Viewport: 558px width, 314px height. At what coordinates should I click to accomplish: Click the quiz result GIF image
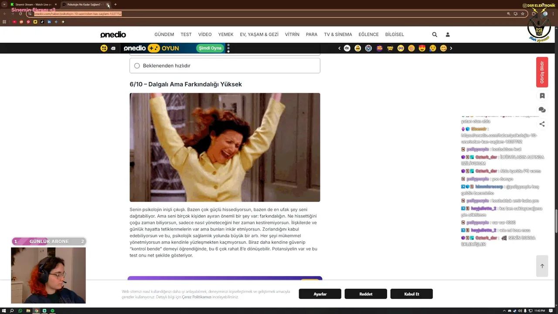pyautogui.click(x=225, y=147)
